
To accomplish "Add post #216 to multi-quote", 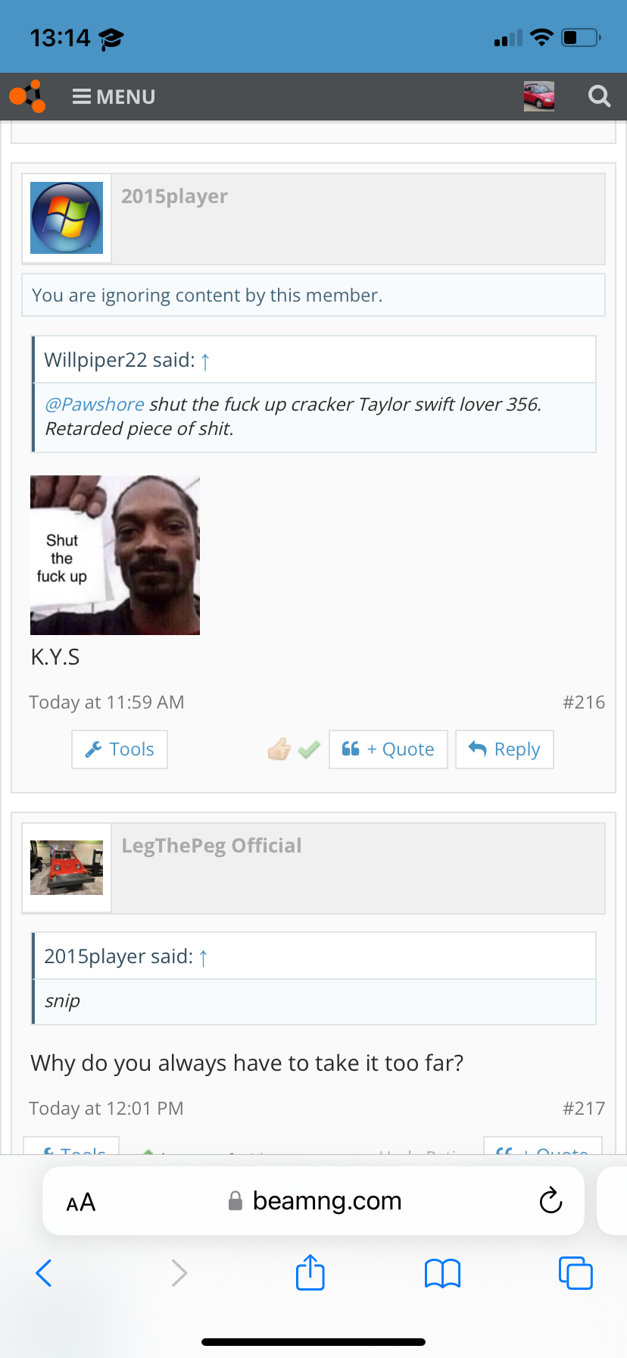I will pyautogui.click(x=388, y=749).
